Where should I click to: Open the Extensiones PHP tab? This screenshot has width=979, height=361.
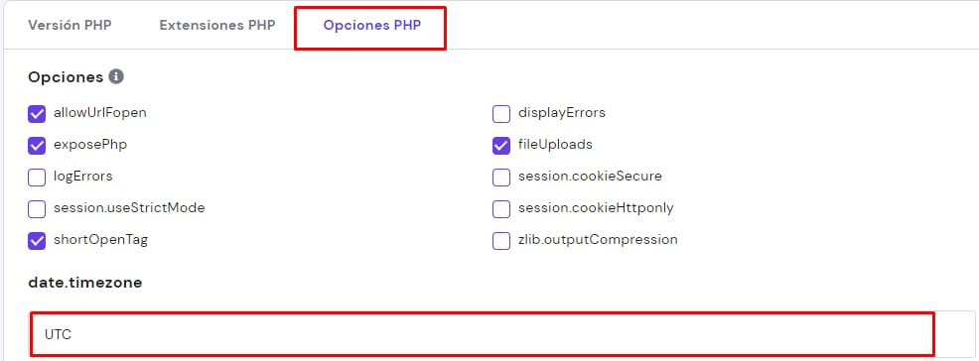point(217,26)
